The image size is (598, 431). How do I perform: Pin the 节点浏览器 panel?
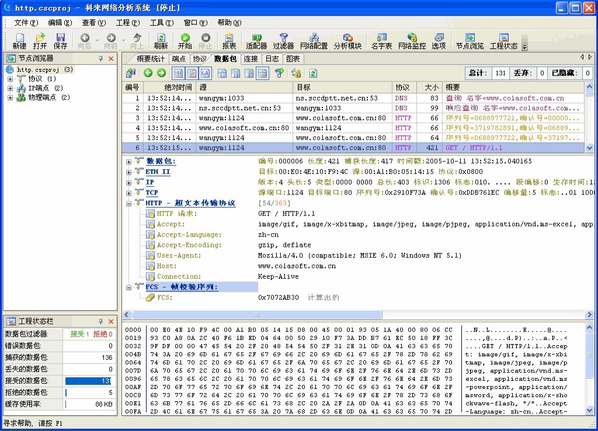pyautogui.click(x=100, y=58)
